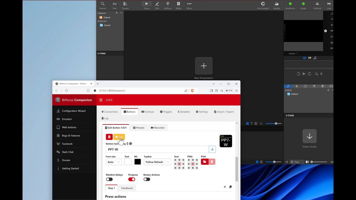Viewport: 356px width, 200px height.
Task: Switch to the Variables tab
Action: point(184,112)
